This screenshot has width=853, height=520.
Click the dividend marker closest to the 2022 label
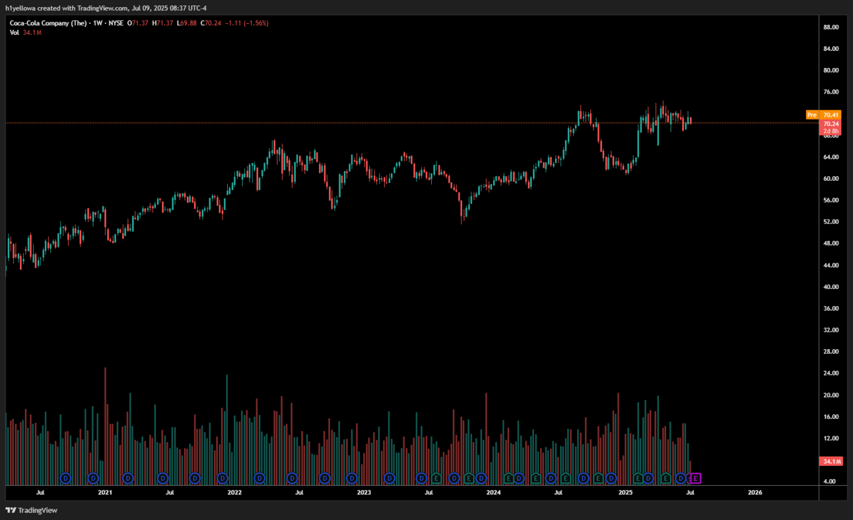click(222, 478)
